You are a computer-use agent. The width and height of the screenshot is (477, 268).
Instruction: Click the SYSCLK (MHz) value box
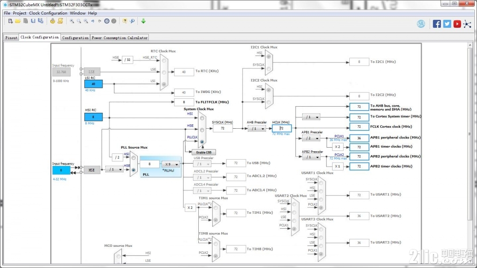[223, 128]
